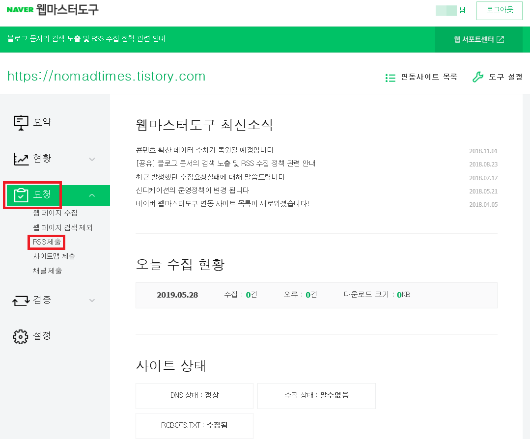The height and width of the screenshot is (439, 530).
Task: Open news item 네이버 웹마스터도구 연동 사이트 목록이 새로워졌습니다!
Action: point(223,204)
